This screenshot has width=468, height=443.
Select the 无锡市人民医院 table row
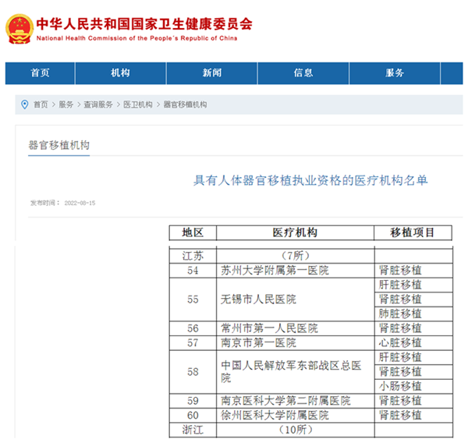click(x=259, y=299)
